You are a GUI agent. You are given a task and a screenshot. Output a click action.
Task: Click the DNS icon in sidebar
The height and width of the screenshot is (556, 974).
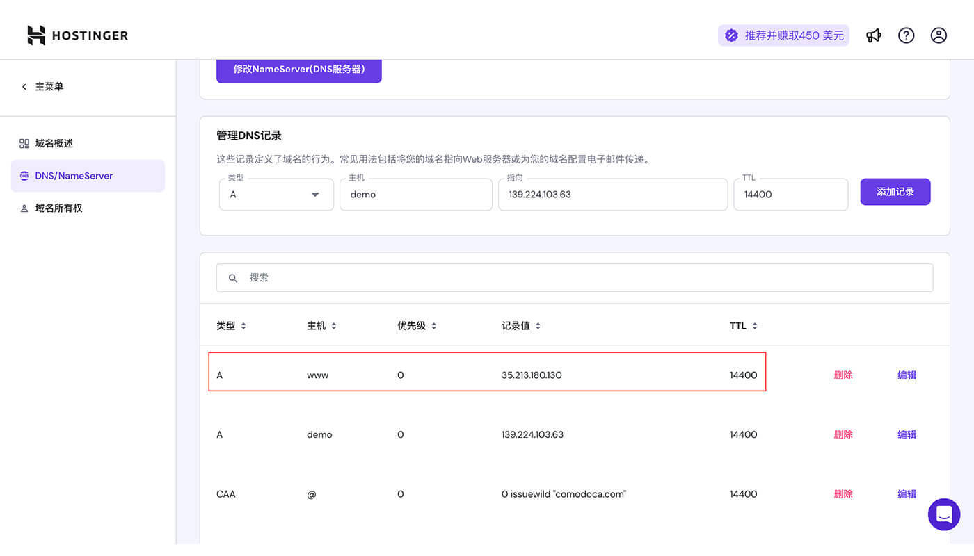pos(24,176)
